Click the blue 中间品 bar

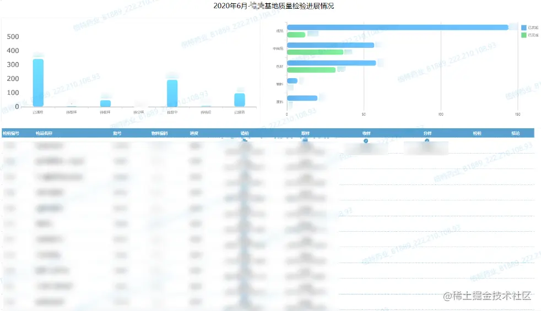(x=331, y=45)
